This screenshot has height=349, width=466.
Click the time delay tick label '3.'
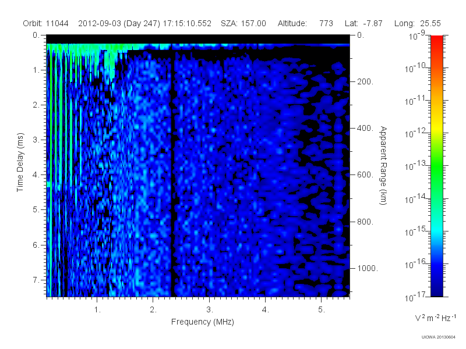click(x=36, y=140)
